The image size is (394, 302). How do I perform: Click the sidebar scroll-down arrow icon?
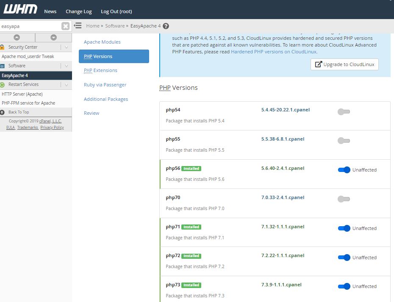(53, 37)
